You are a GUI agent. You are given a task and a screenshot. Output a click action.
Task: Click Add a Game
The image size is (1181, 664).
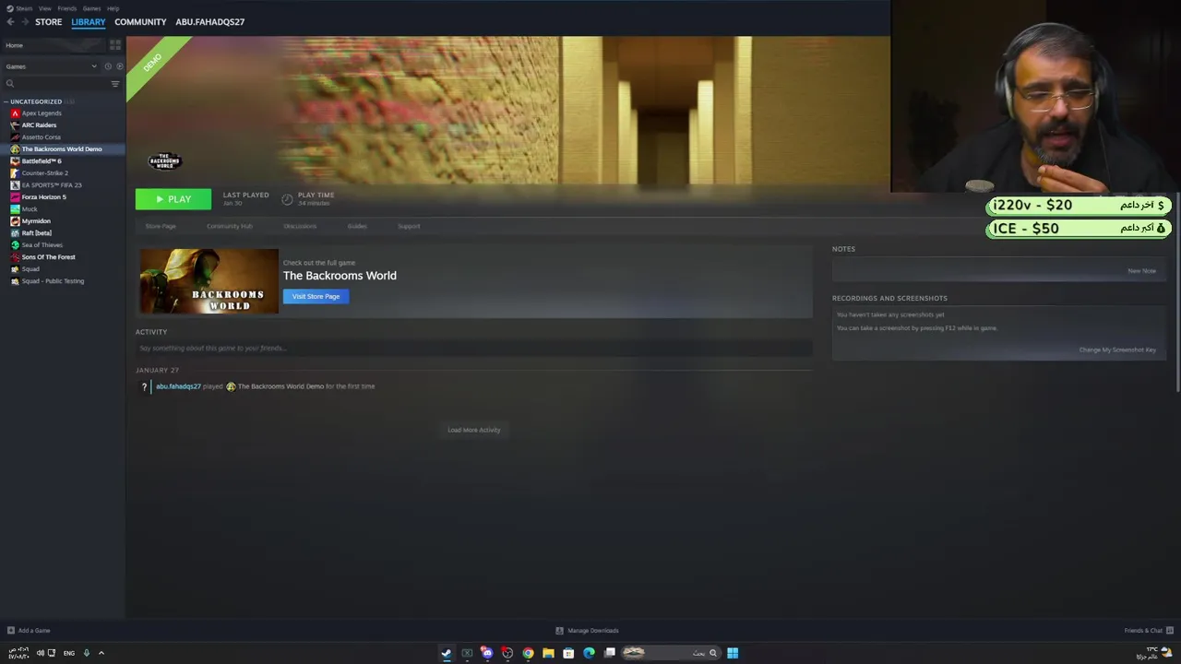[x=29, y=631]
